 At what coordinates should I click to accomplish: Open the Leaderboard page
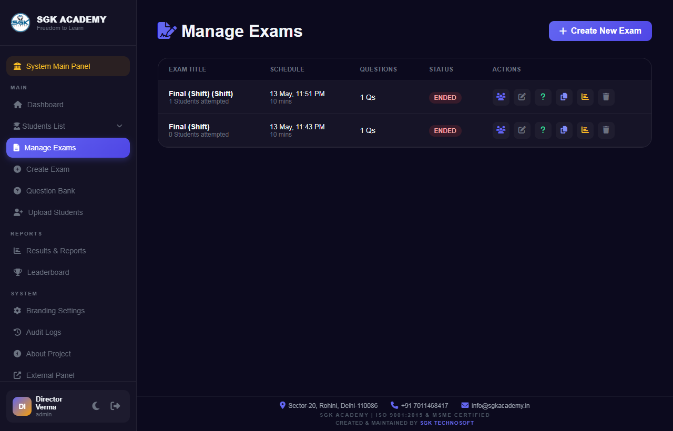click(68, 272)
